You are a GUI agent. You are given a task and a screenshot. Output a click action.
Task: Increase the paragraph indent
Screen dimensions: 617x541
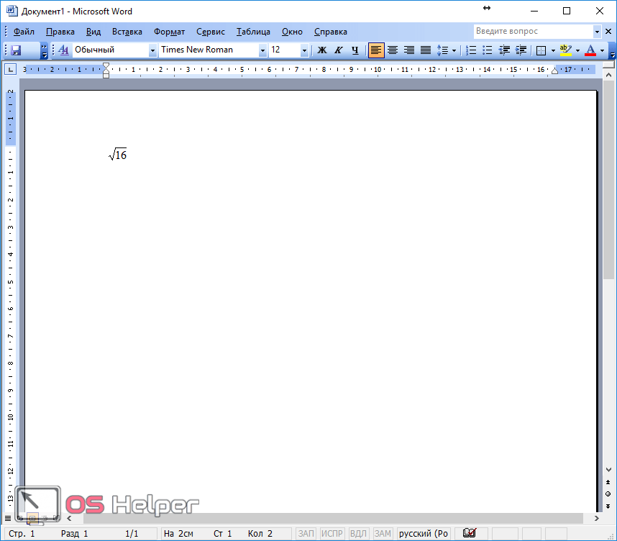(x=521, y=50)
